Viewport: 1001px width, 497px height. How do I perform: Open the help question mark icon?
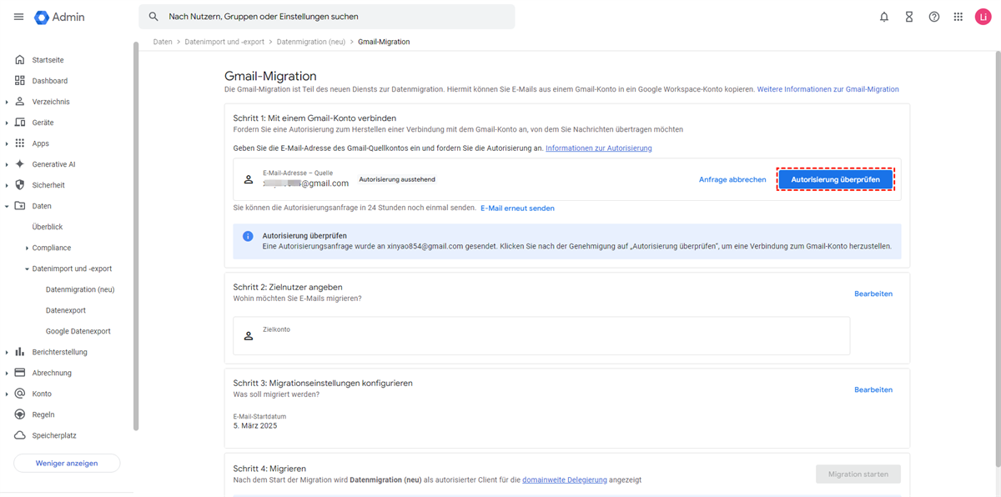[934, 17]
